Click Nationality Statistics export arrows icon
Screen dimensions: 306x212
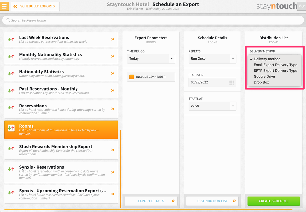[x=11, y=74]
